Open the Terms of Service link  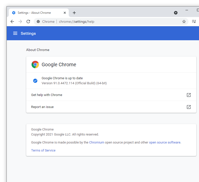click(x=43, y=150)
